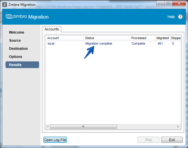
Task: Click the horizontal scrollbar right arrow
Action: [178, 127]
